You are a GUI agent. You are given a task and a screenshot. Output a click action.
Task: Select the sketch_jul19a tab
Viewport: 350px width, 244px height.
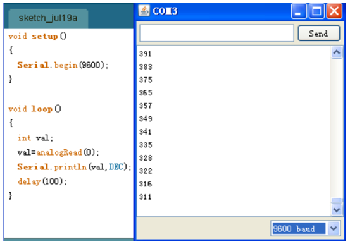click(x=48, y=18)
